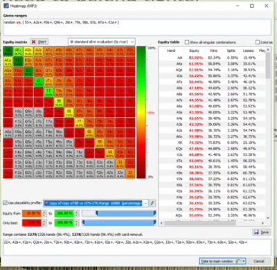The image size is (277, 270).
Task: Select the AA row showing 83.92% equity
Action: (212, 57)
